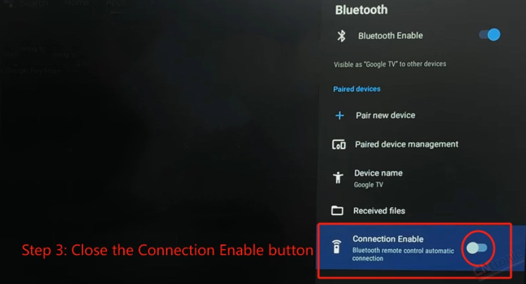Image resolution: width=526 pixels, height=284 pixels.
Task: Click the Device name person icon
Action: coord(338,177)
